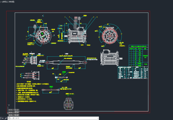This screenshot has width=173, height=120.
Task: Select the title block table
Action: tap(133, 73)
